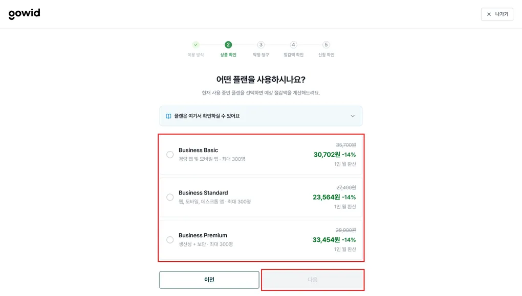The height and width of the screenshot is (296, 522).
Task: Click the completed checkmark step icon
Action: [195, 44]
